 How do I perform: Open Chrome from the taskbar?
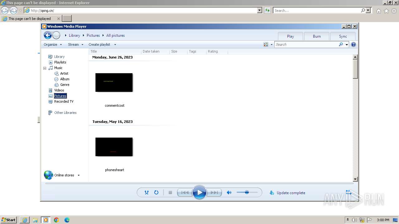click(56, 220)
